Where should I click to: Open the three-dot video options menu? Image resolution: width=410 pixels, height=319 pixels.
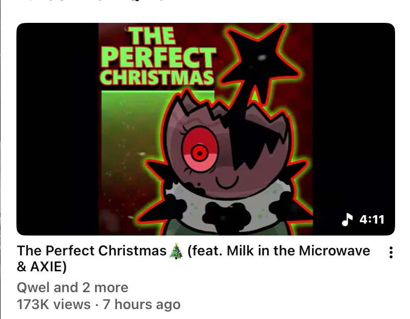pyautogui.click(x=391, y=252)
